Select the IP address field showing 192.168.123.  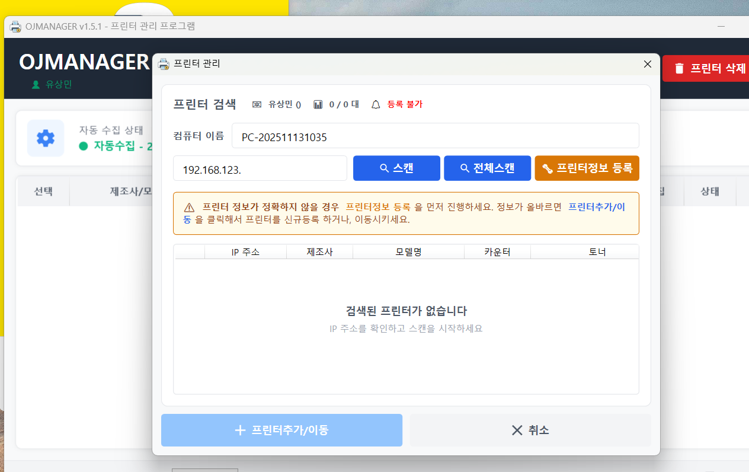coord(260,168)
